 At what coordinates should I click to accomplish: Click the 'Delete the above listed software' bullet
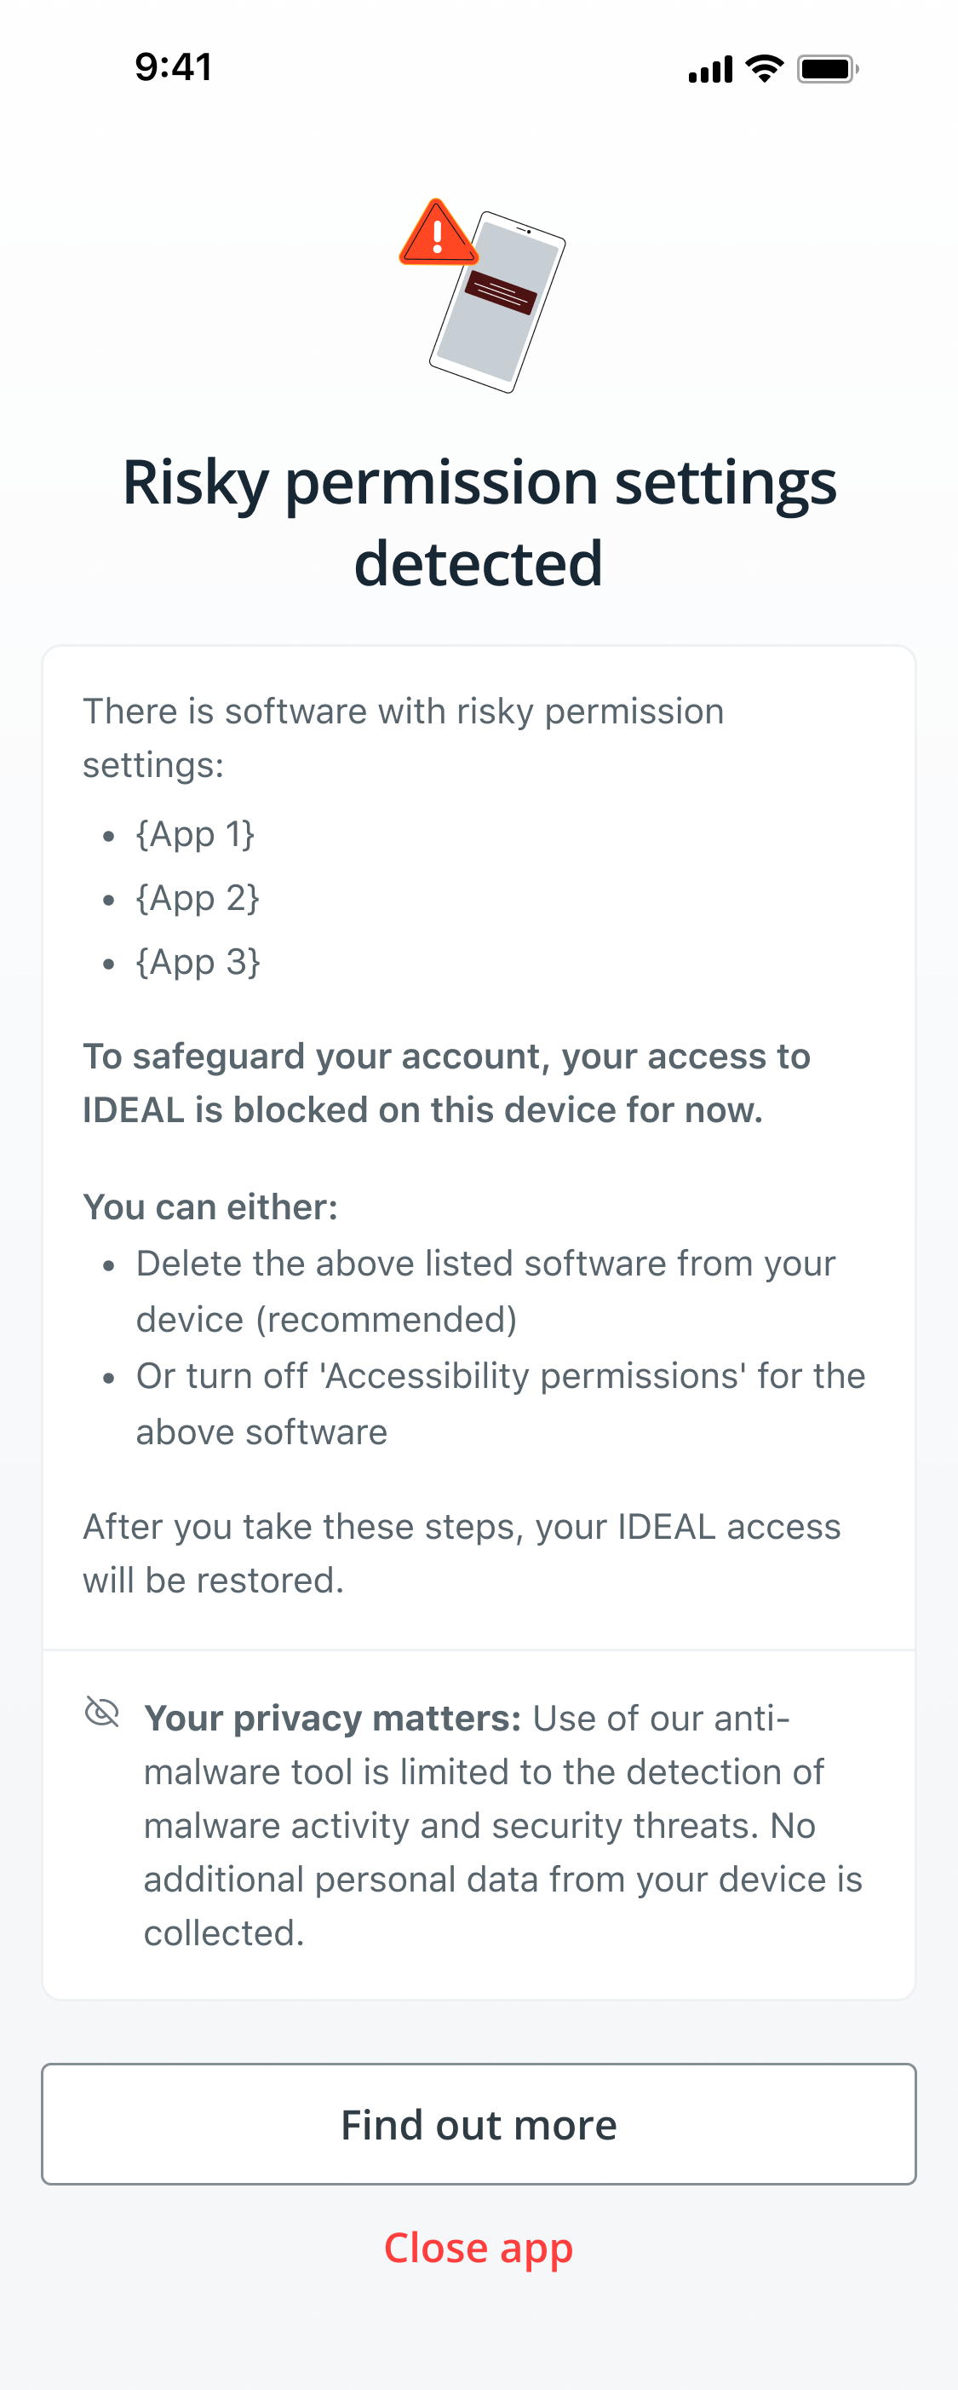pos(486,1291)
